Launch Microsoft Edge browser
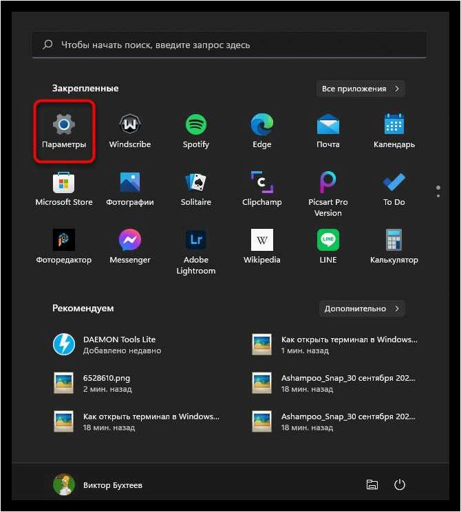461x512 pixels. tap(262, 131)
